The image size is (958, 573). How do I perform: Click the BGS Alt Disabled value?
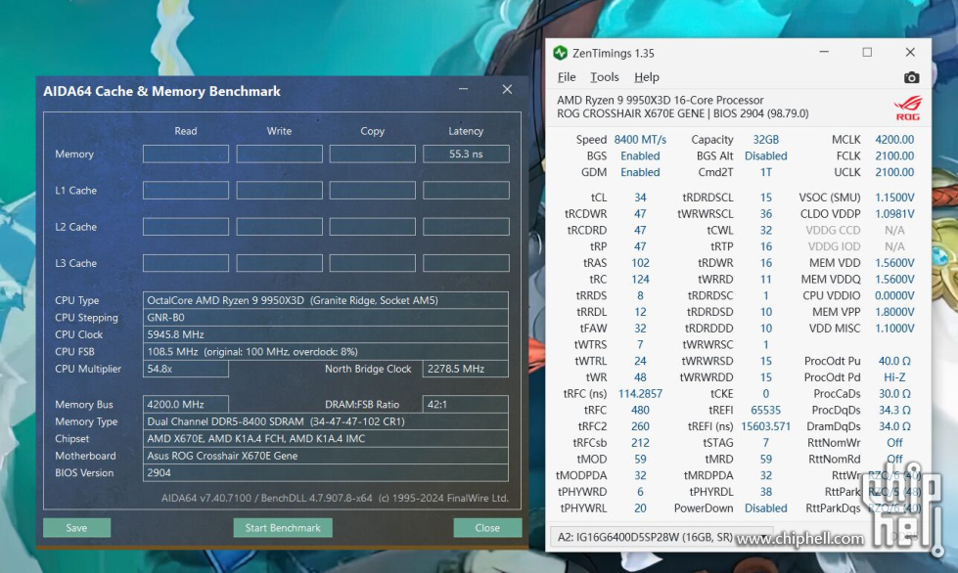[x=765, y=156]
